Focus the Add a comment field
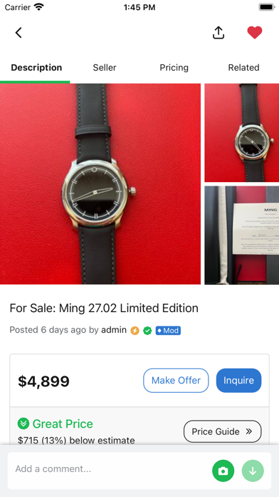 [109, 468]
